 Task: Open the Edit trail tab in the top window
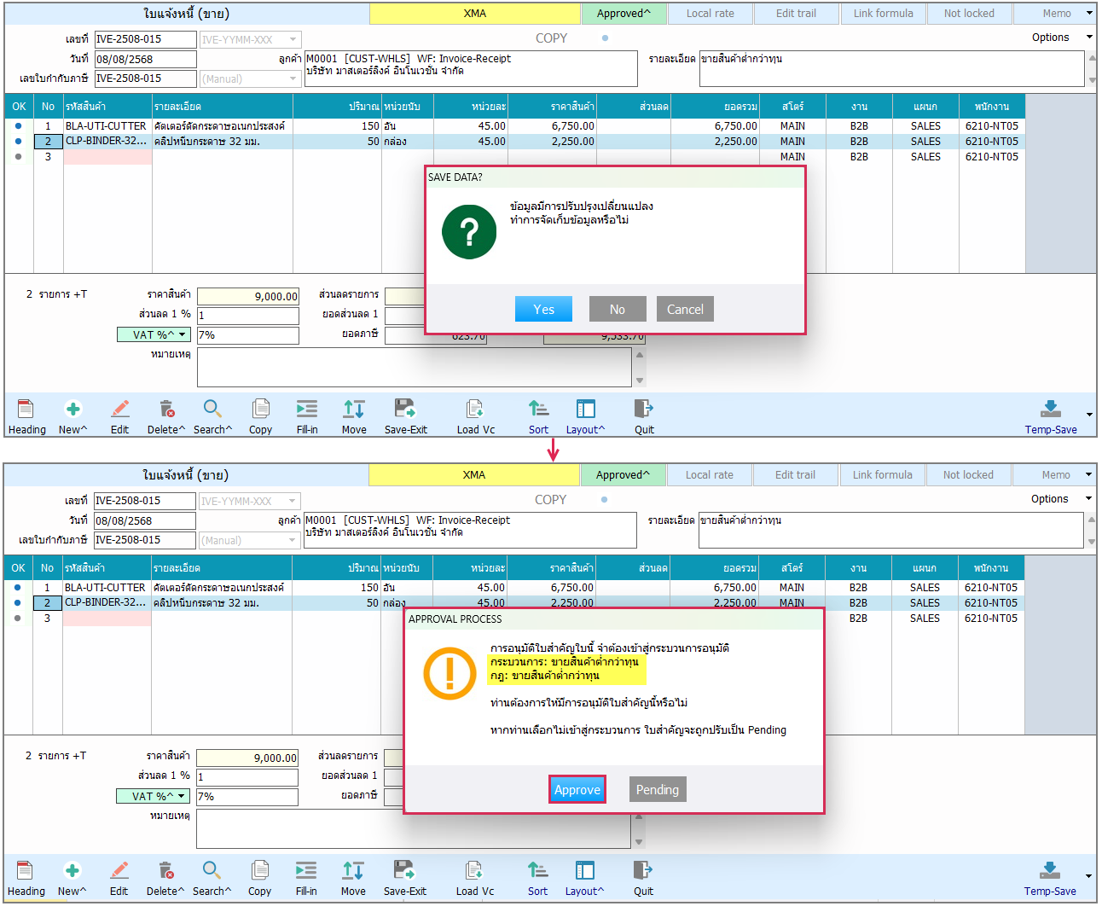point(796,14)
